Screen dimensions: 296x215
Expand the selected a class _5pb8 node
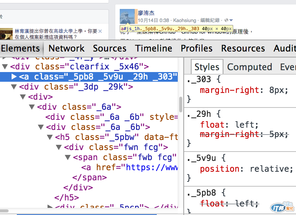(x=14, y=77)
